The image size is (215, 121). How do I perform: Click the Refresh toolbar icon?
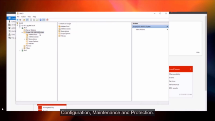pyautogui.click(x=34, y=20)
